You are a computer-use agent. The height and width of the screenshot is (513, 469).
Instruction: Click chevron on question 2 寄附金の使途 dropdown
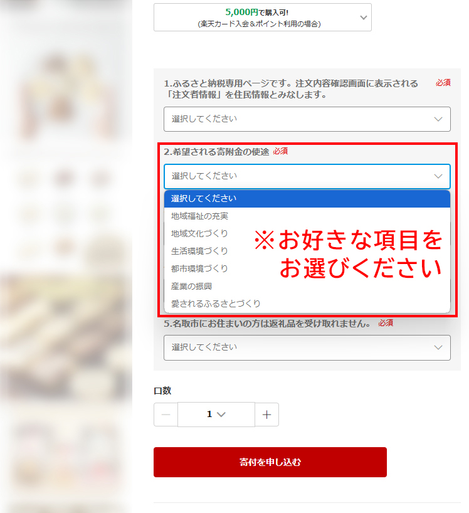coord(438,176)
